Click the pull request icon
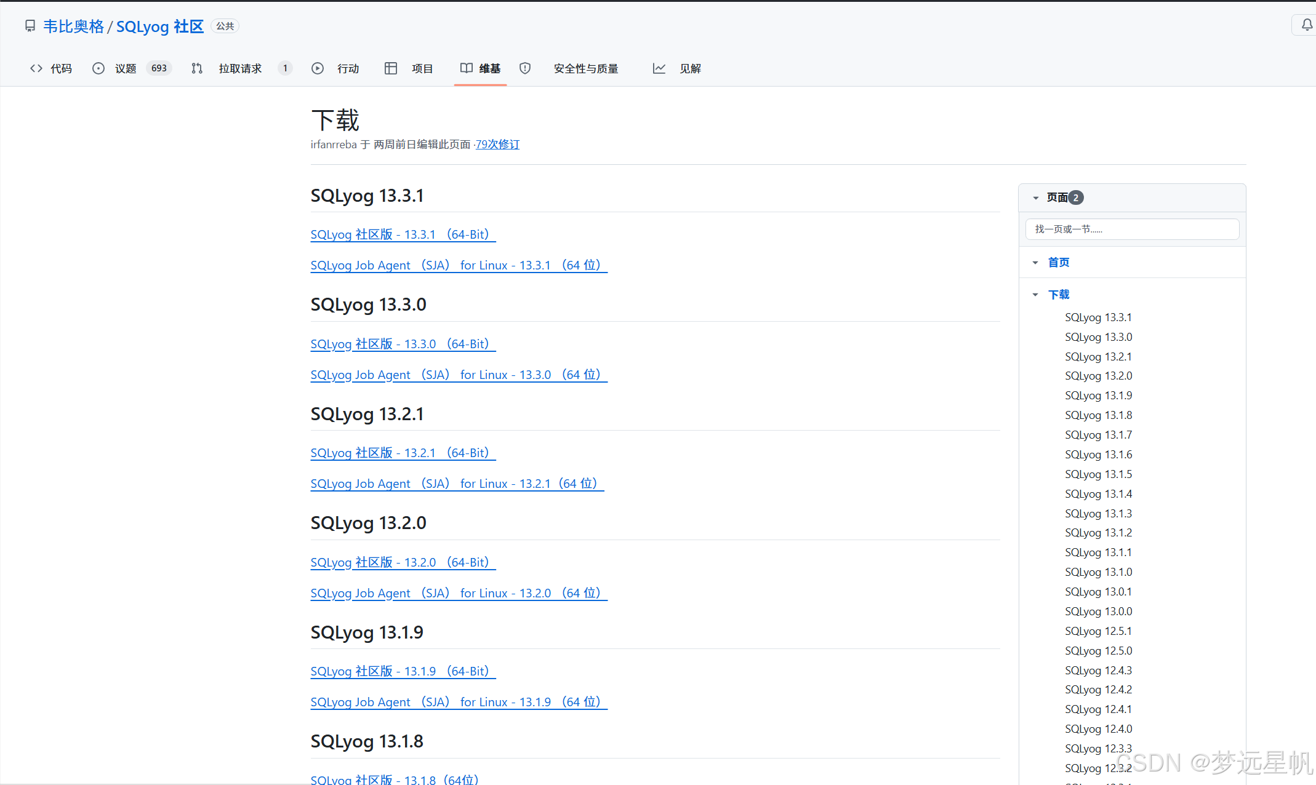This screenshot has height=785, width=1316. [x=196, y=68]
